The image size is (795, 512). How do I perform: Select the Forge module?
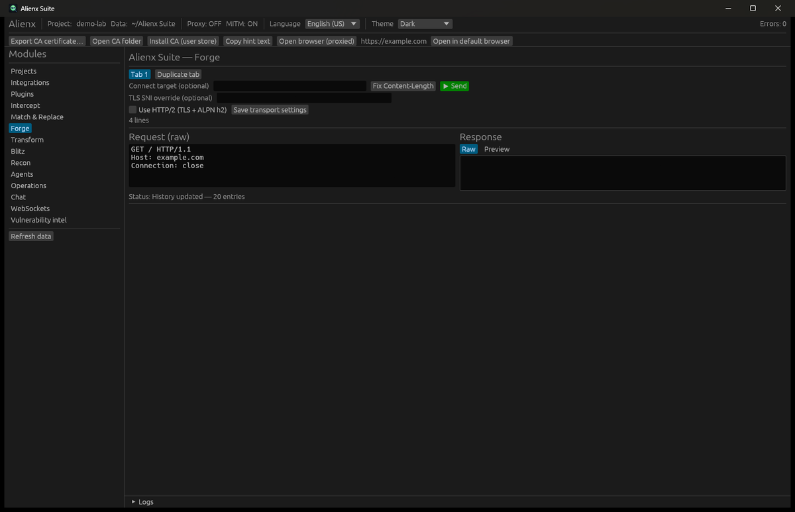[20, 128]
